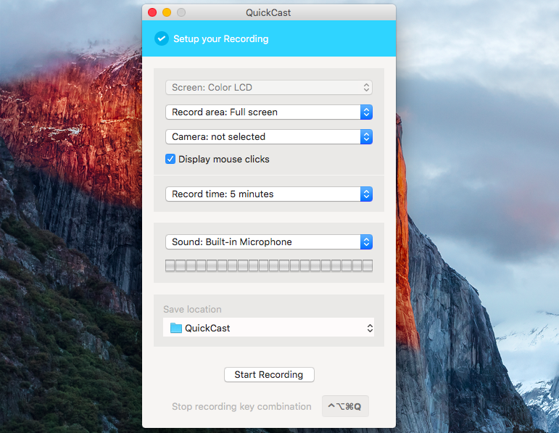Open the Camera: not selected dropdown
This screenshot has width=559, height=433.
[269, 136]
